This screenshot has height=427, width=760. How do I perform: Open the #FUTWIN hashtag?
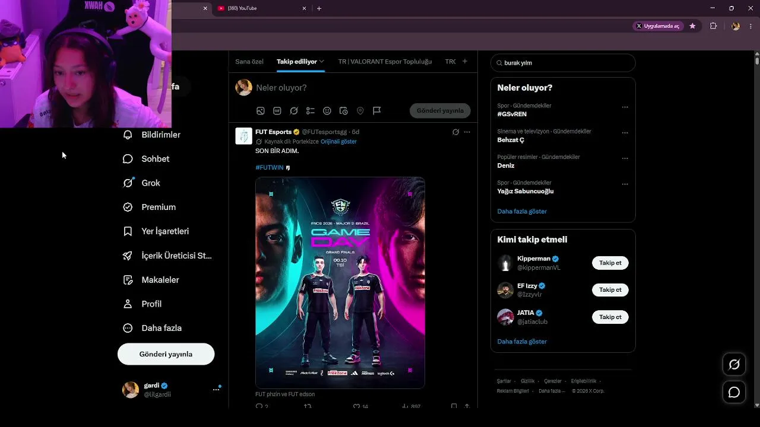[x=270, y=168]
